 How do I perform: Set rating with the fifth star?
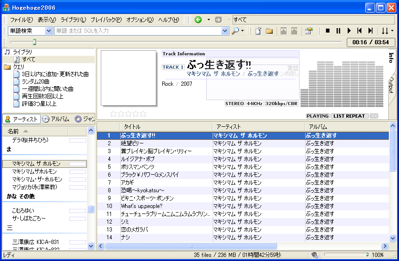point(143,114)
